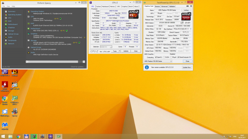Click the Optical Drives disc icon in sidebar
Viewport: 248px width, 139px height.
(6, 34)
